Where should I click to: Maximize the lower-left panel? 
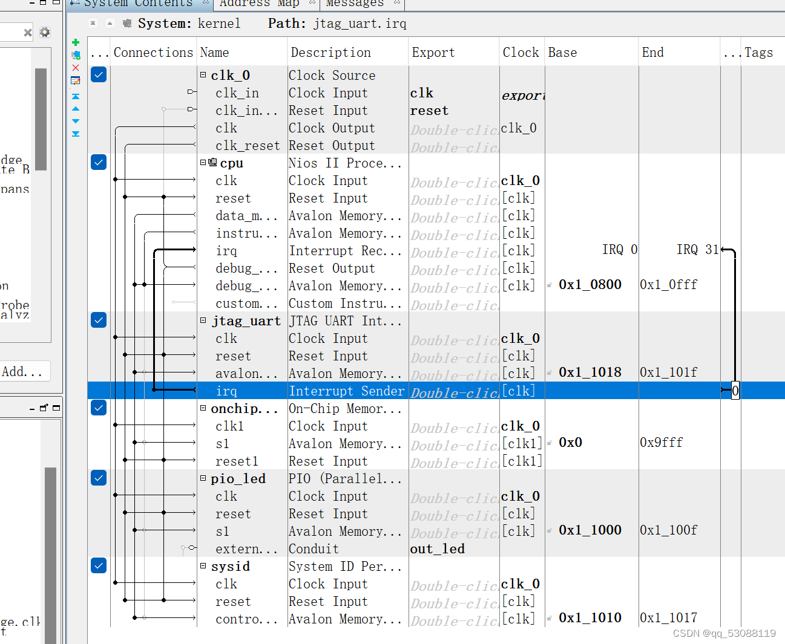[x=56, y=408]
